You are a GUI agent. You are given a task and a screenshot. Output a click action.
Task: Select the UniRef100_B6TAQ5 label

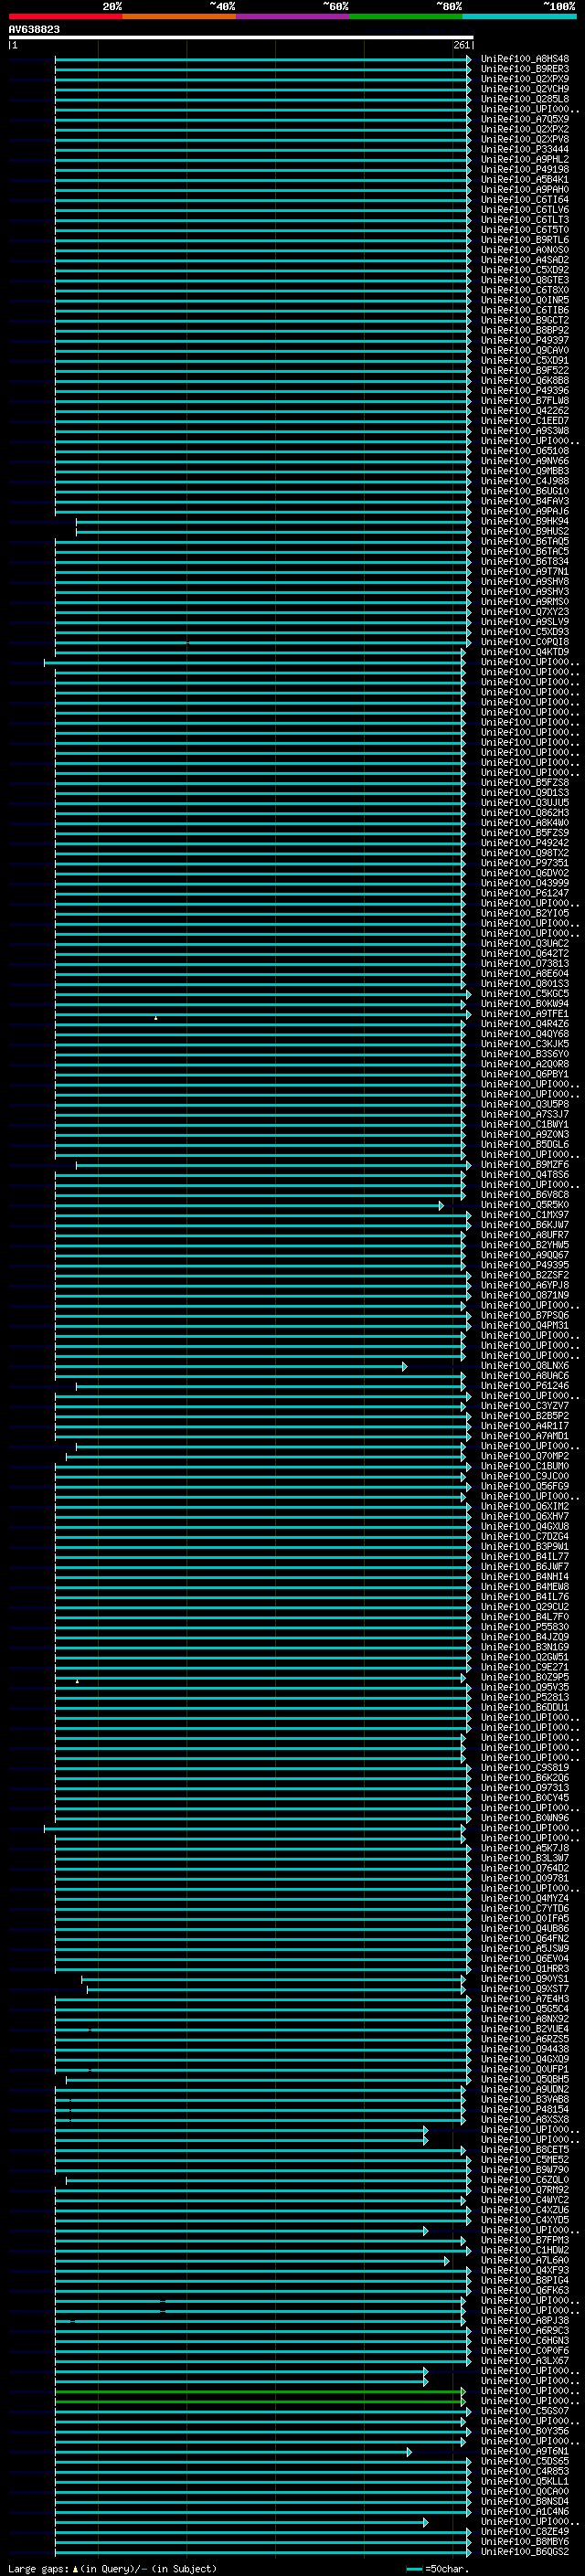[x=525, y=541]
